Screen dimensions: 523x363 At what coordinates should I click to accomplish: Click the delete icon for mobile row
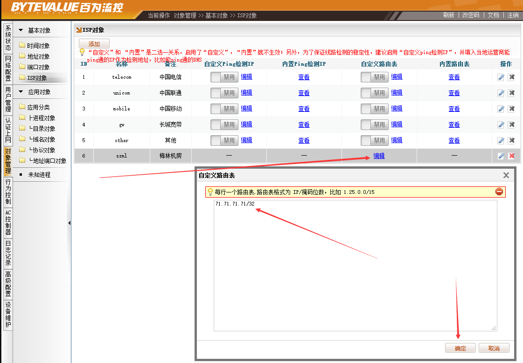(511, 109)
